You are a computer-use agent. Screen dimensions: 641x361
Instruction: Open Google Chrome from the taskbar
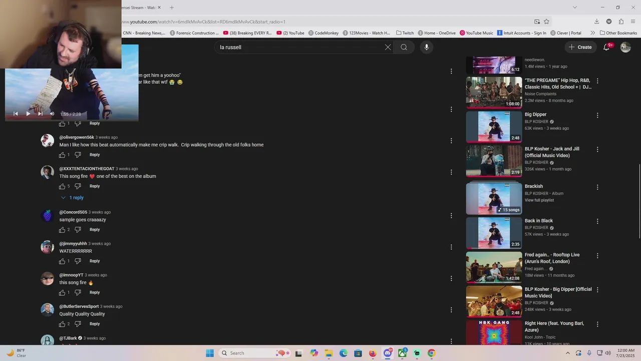click(x=431, y=353)
